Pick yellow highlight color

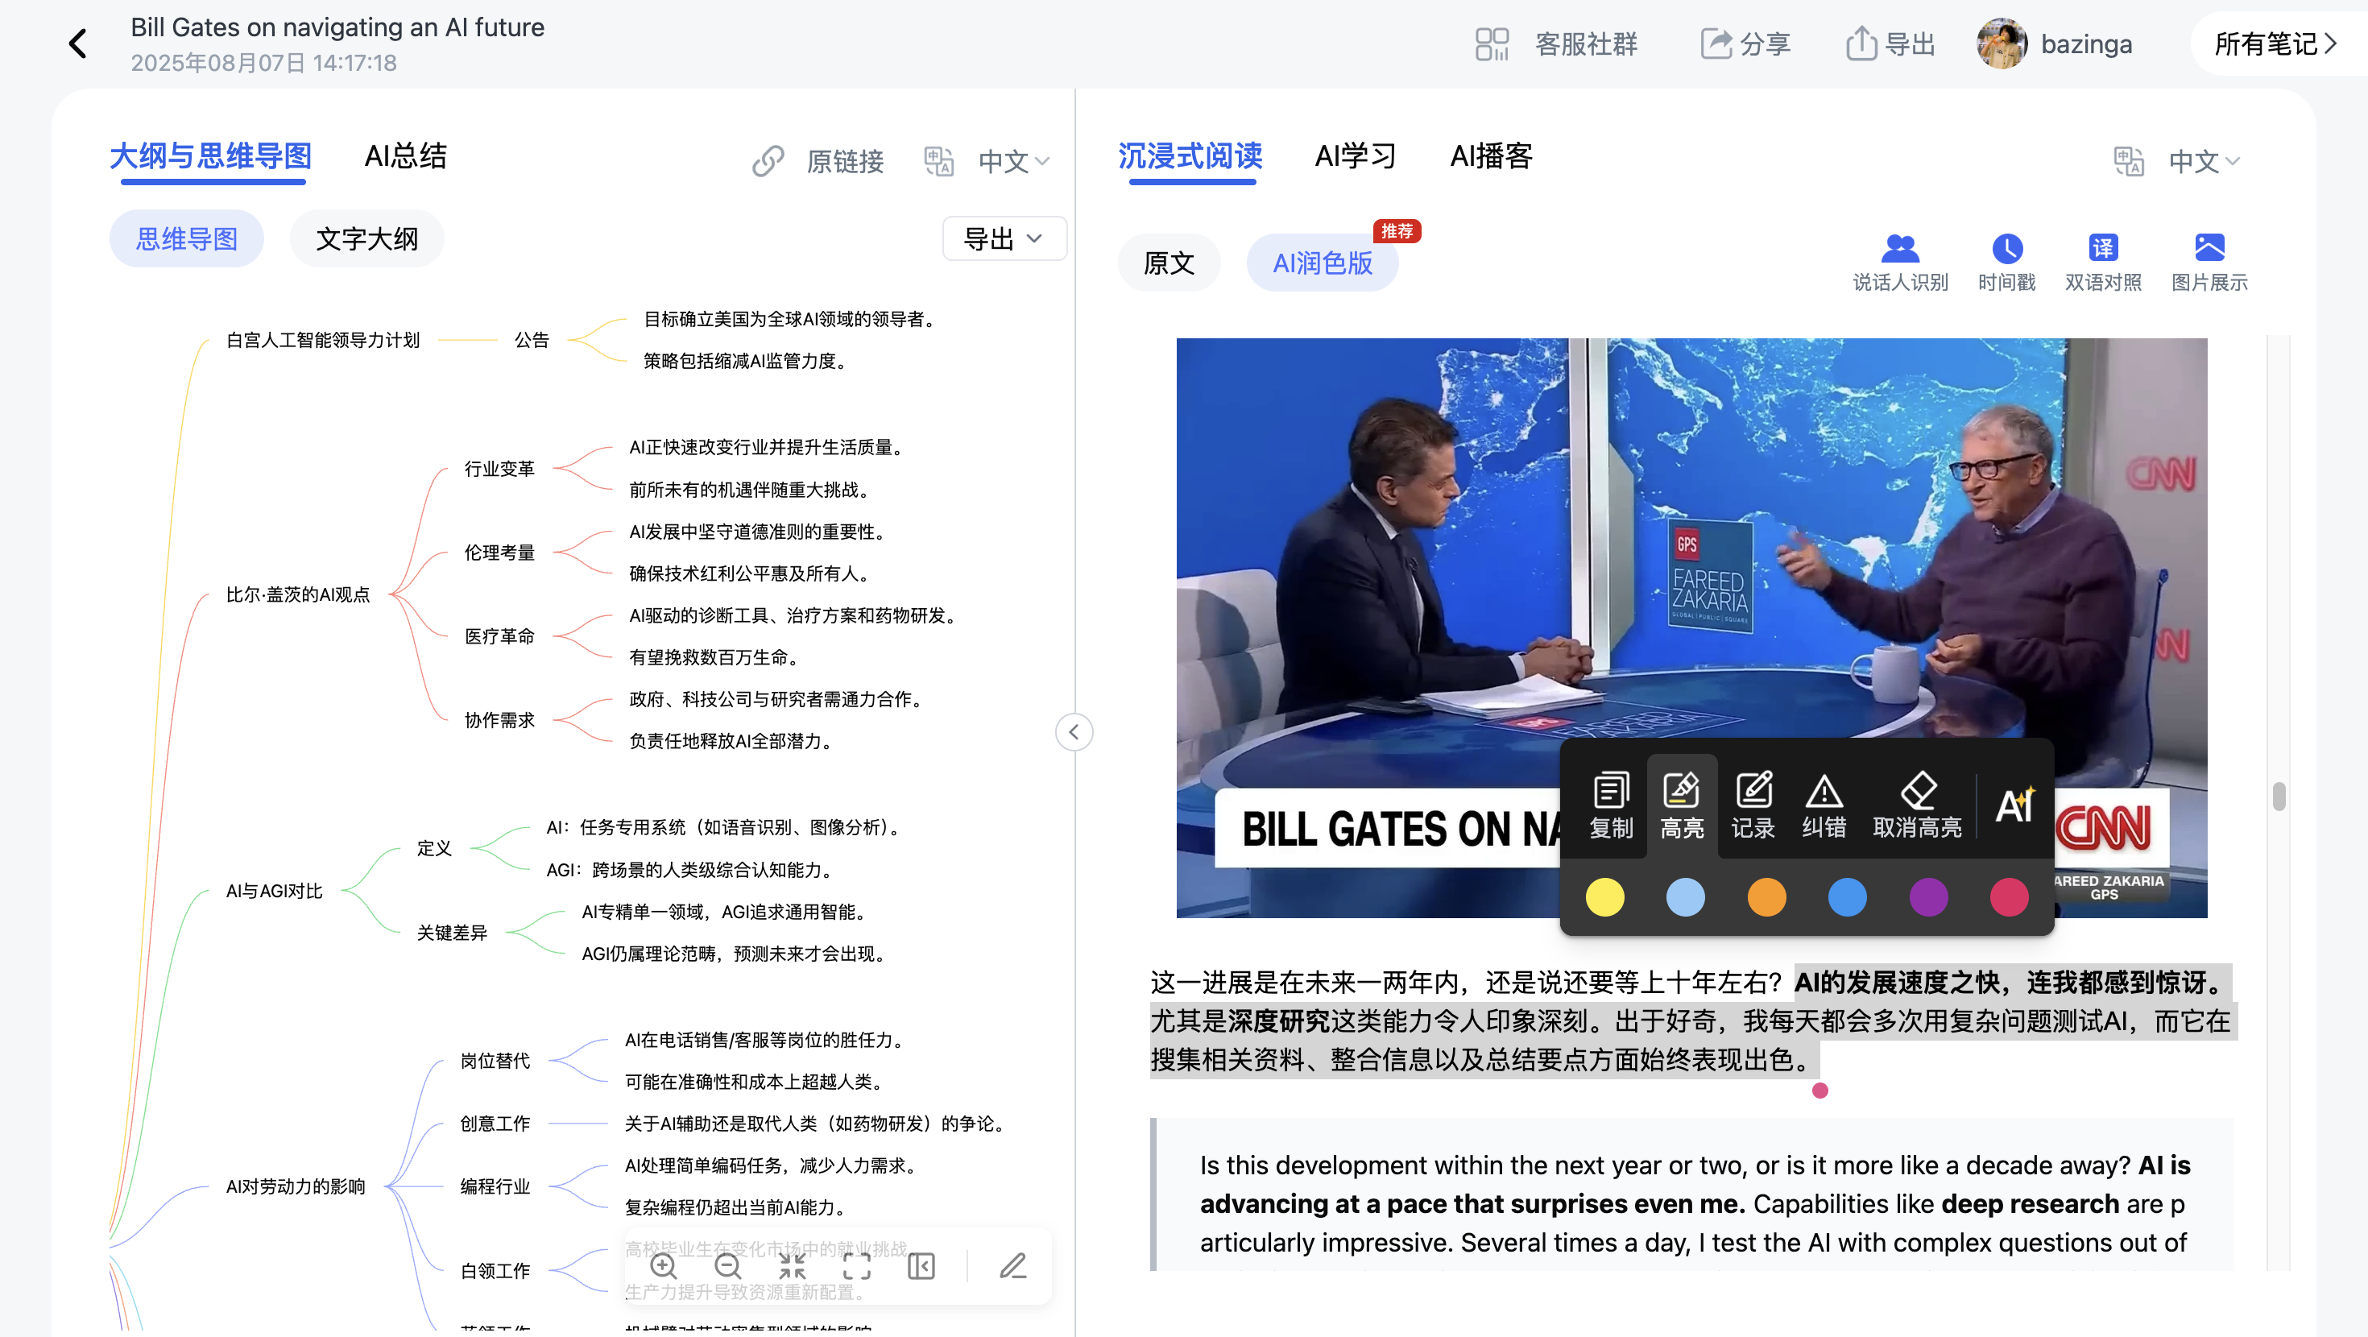(1605, 897)
